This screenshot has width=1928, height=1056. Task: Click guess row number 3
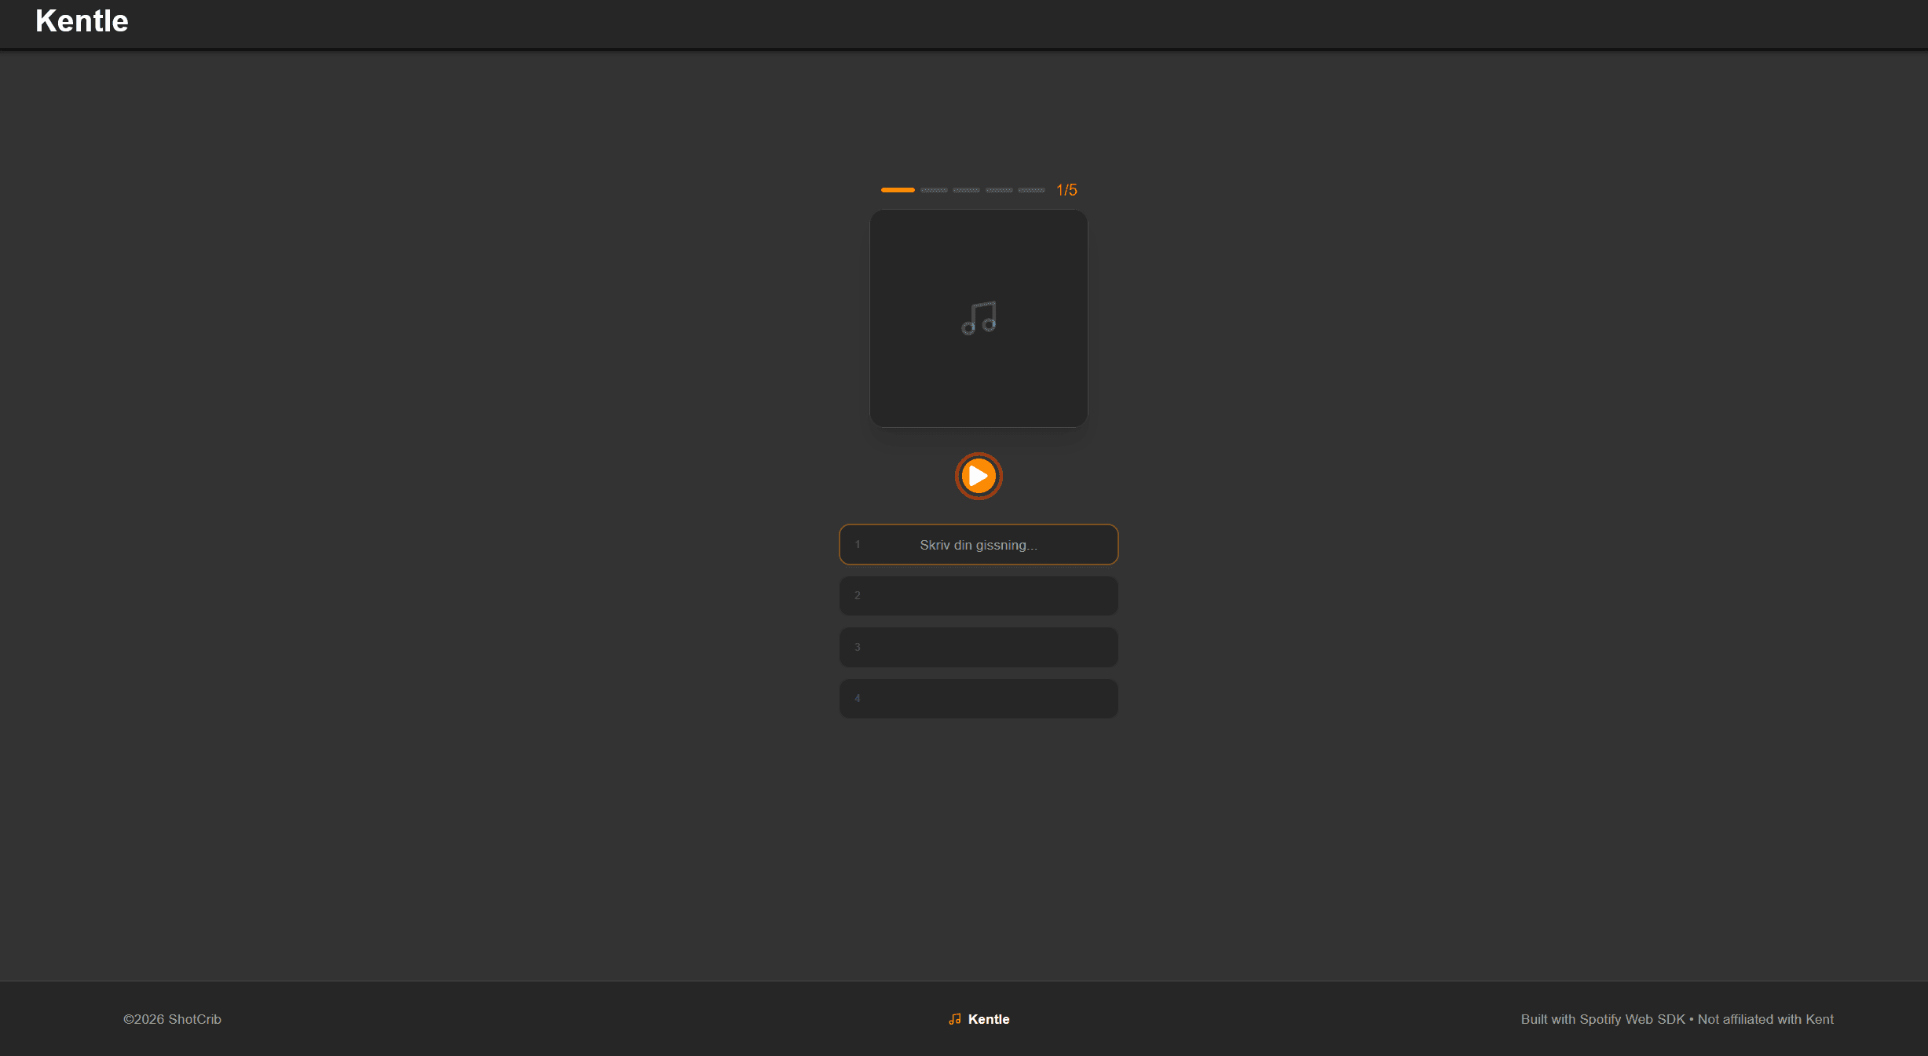[x=979, y=648]
